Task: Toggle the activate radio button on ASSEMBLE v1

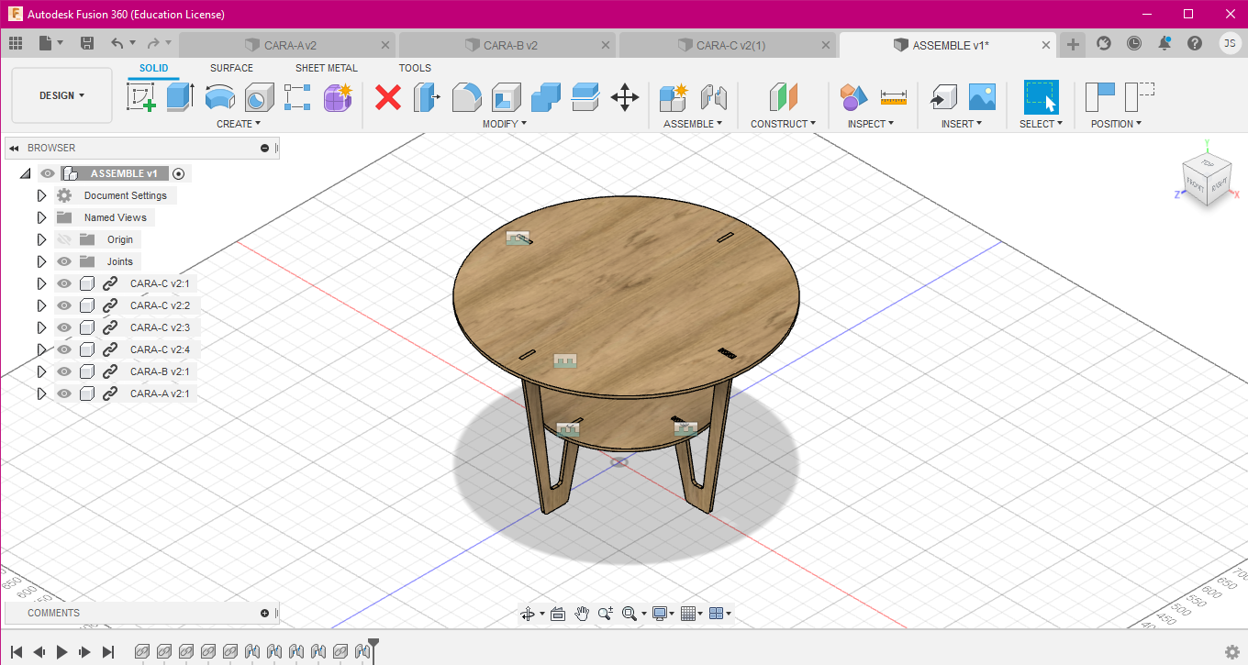Action: 179,173
